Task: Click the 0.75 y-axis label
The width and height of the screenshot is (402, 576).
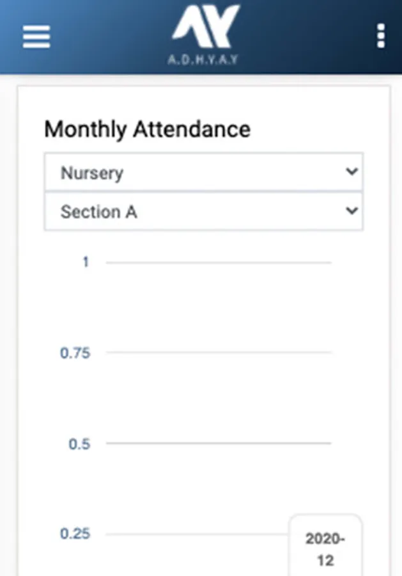Action: click(75, 353)
